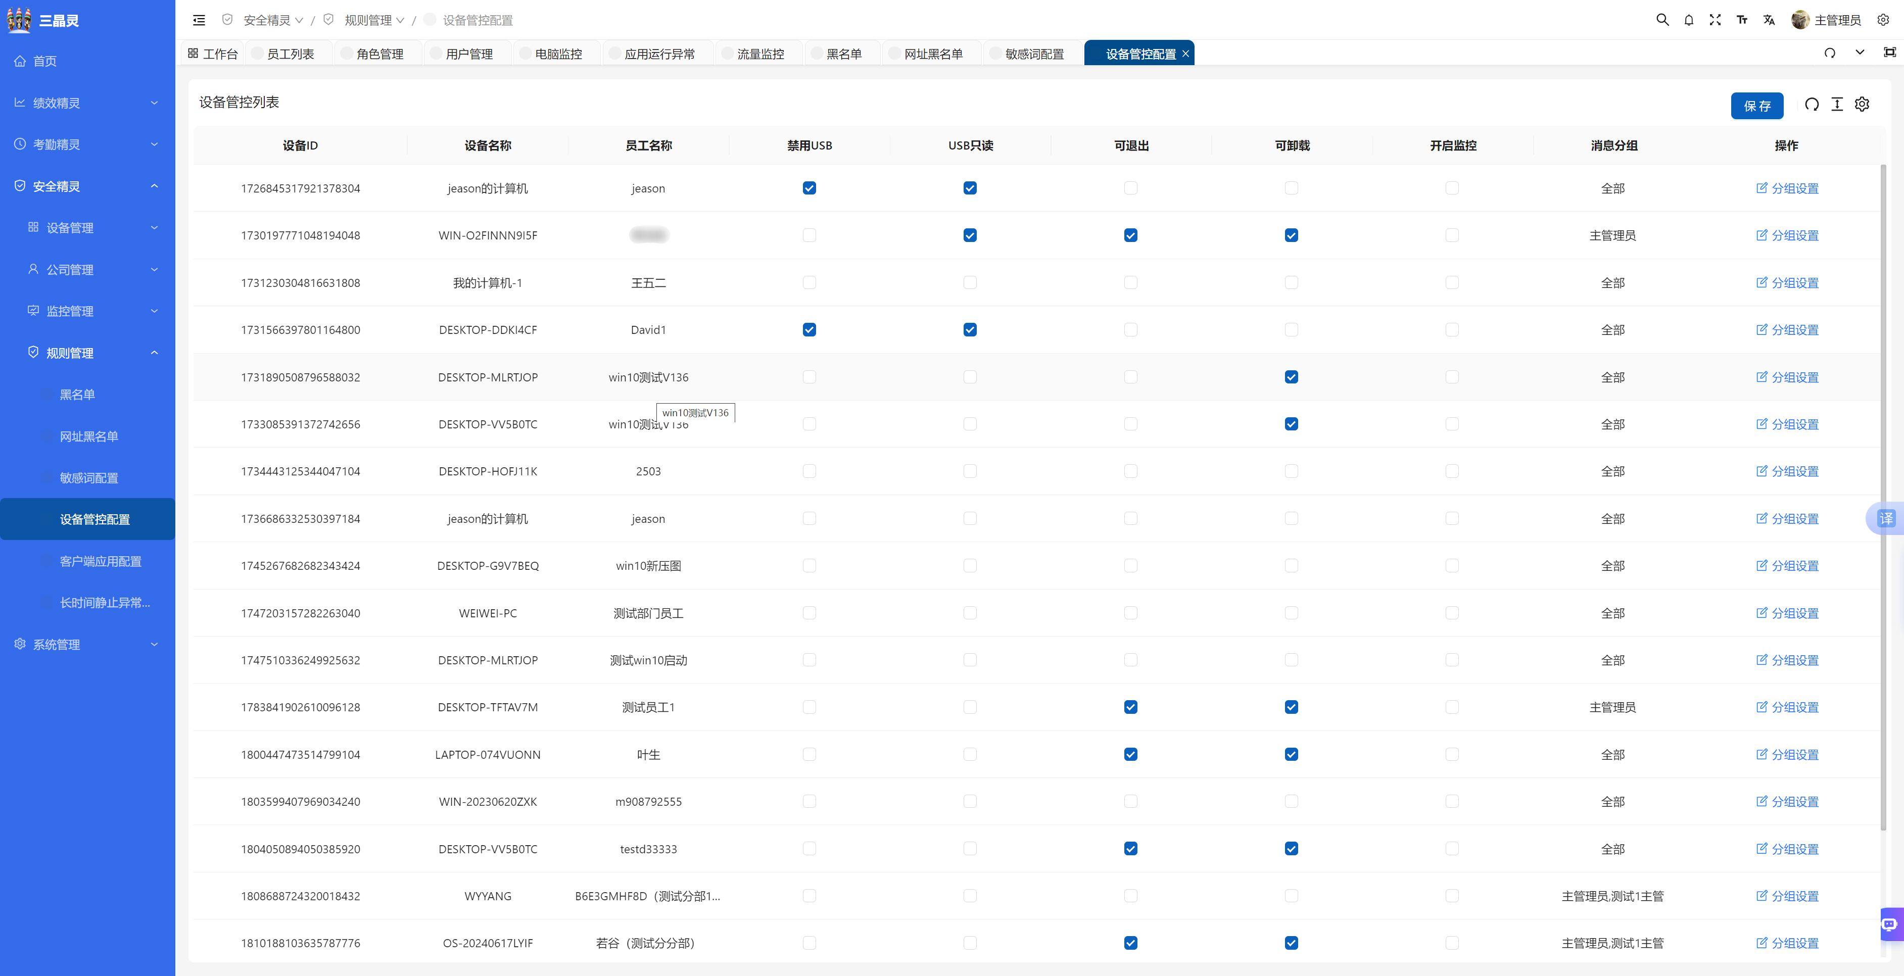Image resolution: width=1904 pixels, height=976 pixels.
Task: Click the table density height icon
Action: pos(1837,105)
